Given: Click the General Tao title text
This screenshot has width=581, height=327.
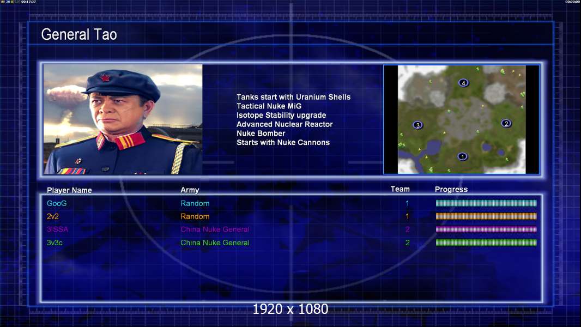Looking at the screenshot, I should pos(79,34).
